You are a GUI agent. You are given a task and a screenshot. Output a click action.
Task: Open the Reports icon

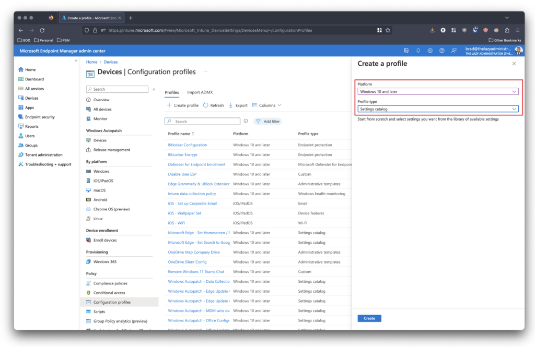(x=21, y=126)
